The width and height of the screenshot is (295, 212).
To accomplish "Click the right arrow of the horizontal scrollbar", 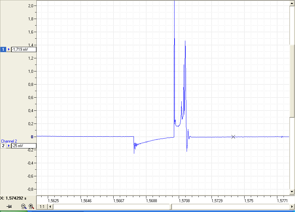I will pos(292,206).
